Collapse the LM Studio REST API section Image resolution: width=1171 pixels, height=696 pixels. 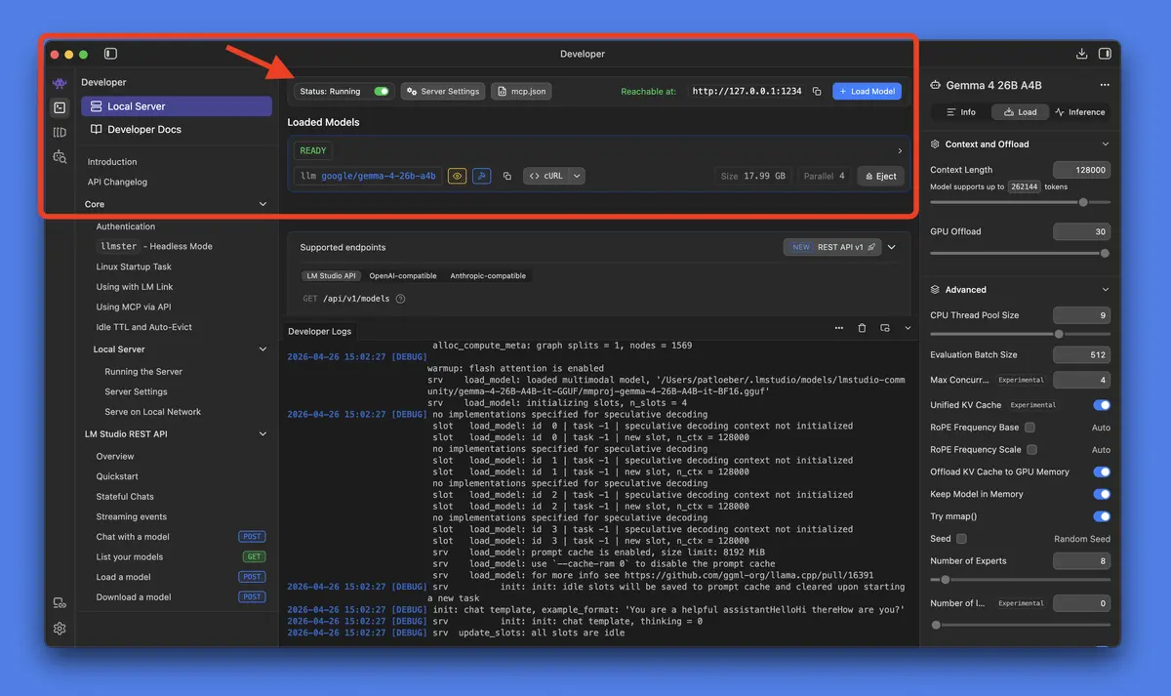[262, 433]
